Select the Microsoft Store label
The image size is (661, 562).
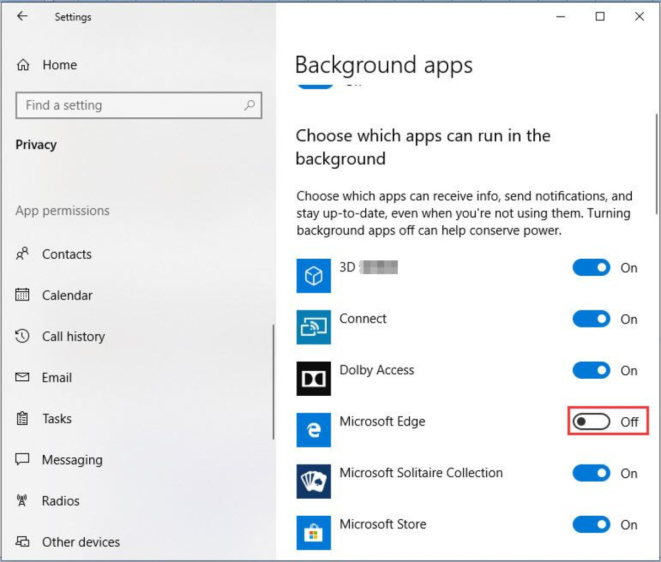point(383,524)
